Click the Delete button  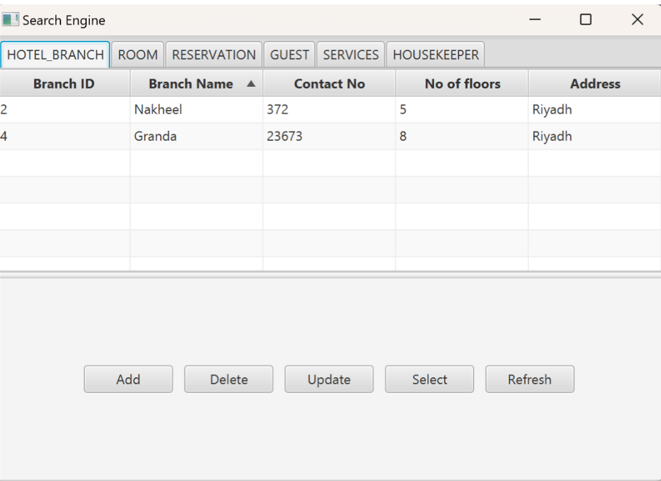point(228,379)
